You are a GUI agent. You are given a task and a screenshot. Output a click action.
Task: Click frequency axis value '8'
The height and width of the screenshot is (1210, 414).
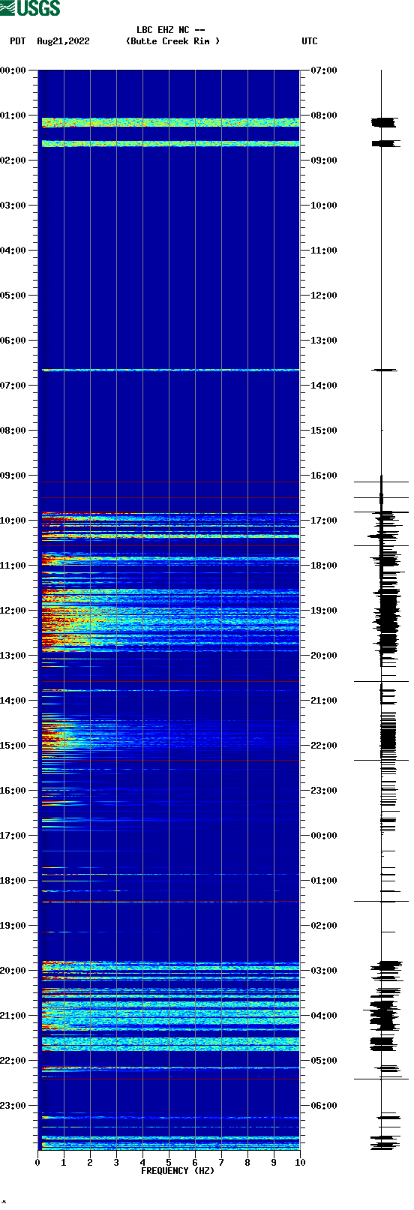(247, 1163)
